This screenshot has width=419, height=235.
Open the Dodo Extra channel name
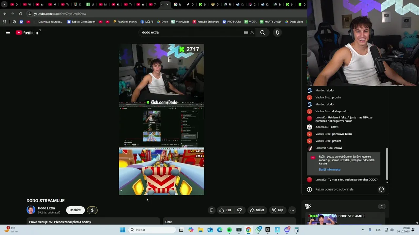[46, 208]
